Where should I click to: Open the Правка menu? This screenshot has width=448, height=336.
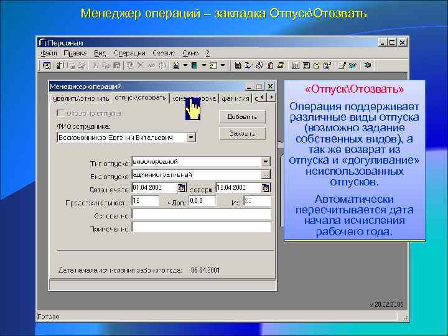pos(75,53)
